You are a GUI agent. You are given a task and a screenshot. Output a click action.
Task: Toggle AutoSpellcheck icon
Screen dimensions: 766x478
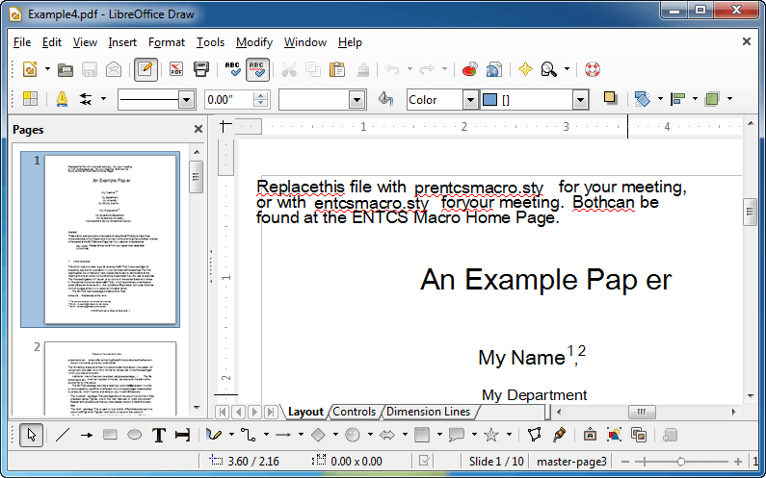[x=257, y=69]
